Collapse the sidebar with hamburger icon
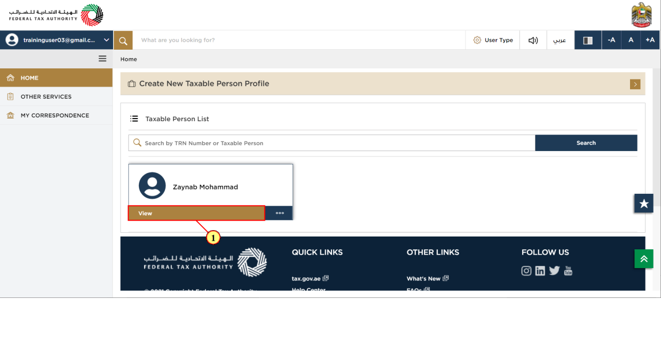The image size is (661, 346). pos(103,59)
